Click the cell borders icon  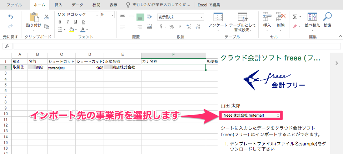pyautogui.click(x=60, y=29)
